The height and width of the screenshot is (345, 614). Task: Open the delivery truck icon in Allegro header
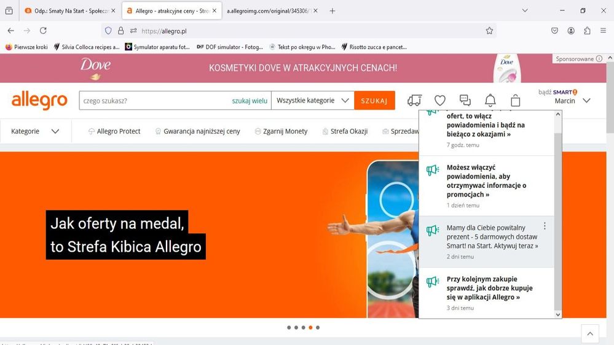[x=414, y=101]
